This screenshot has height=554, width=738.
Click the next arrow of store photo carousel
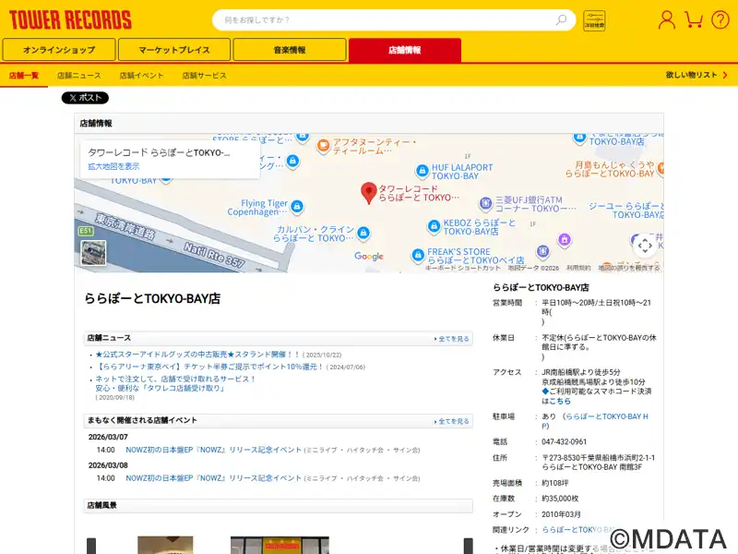click(469, 546)
